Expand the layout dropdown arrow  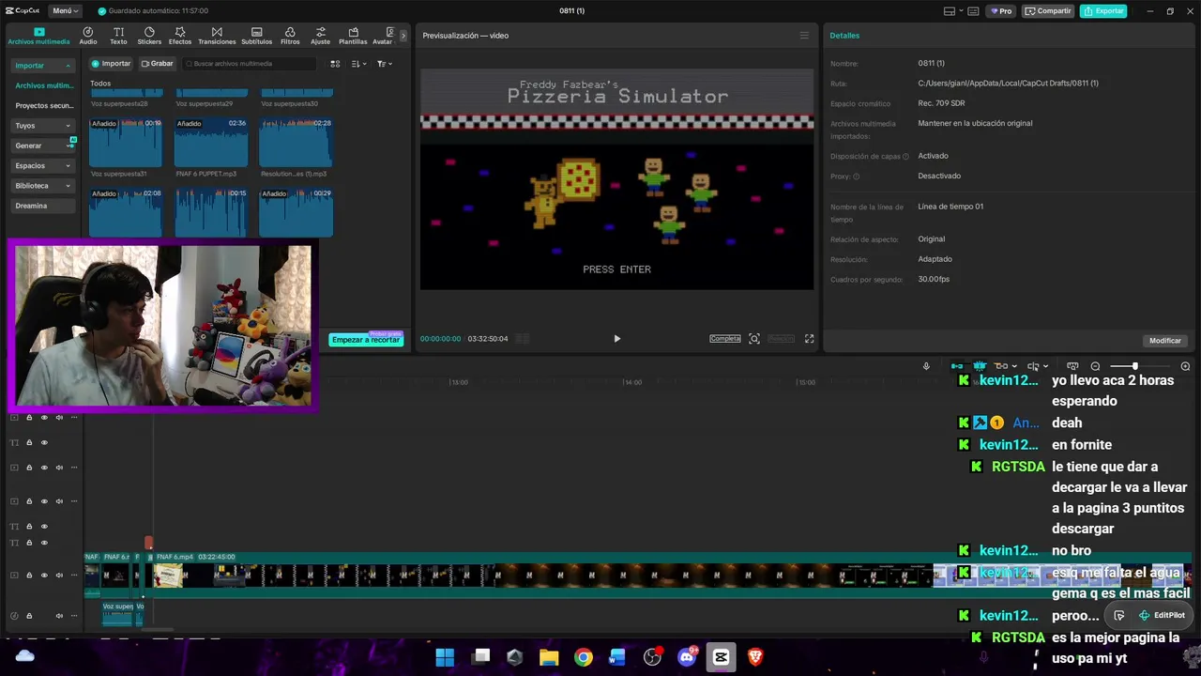click(x=961, y=11)
